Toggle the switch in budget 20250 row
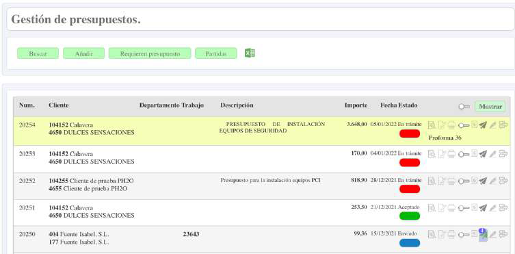Viewport: 515px width, 254px height. (x=464, y=235)
